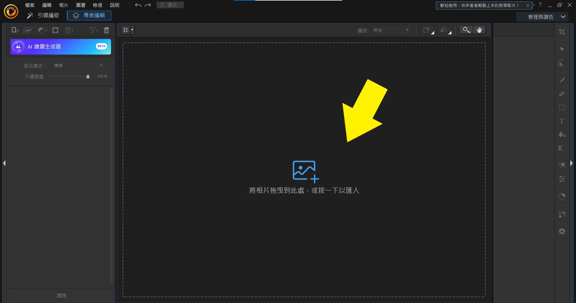Image resolution: width=576 pixels, height=303 pixels.
Task: Toggle the grid lines button
Action: click(x=126, y=30)
